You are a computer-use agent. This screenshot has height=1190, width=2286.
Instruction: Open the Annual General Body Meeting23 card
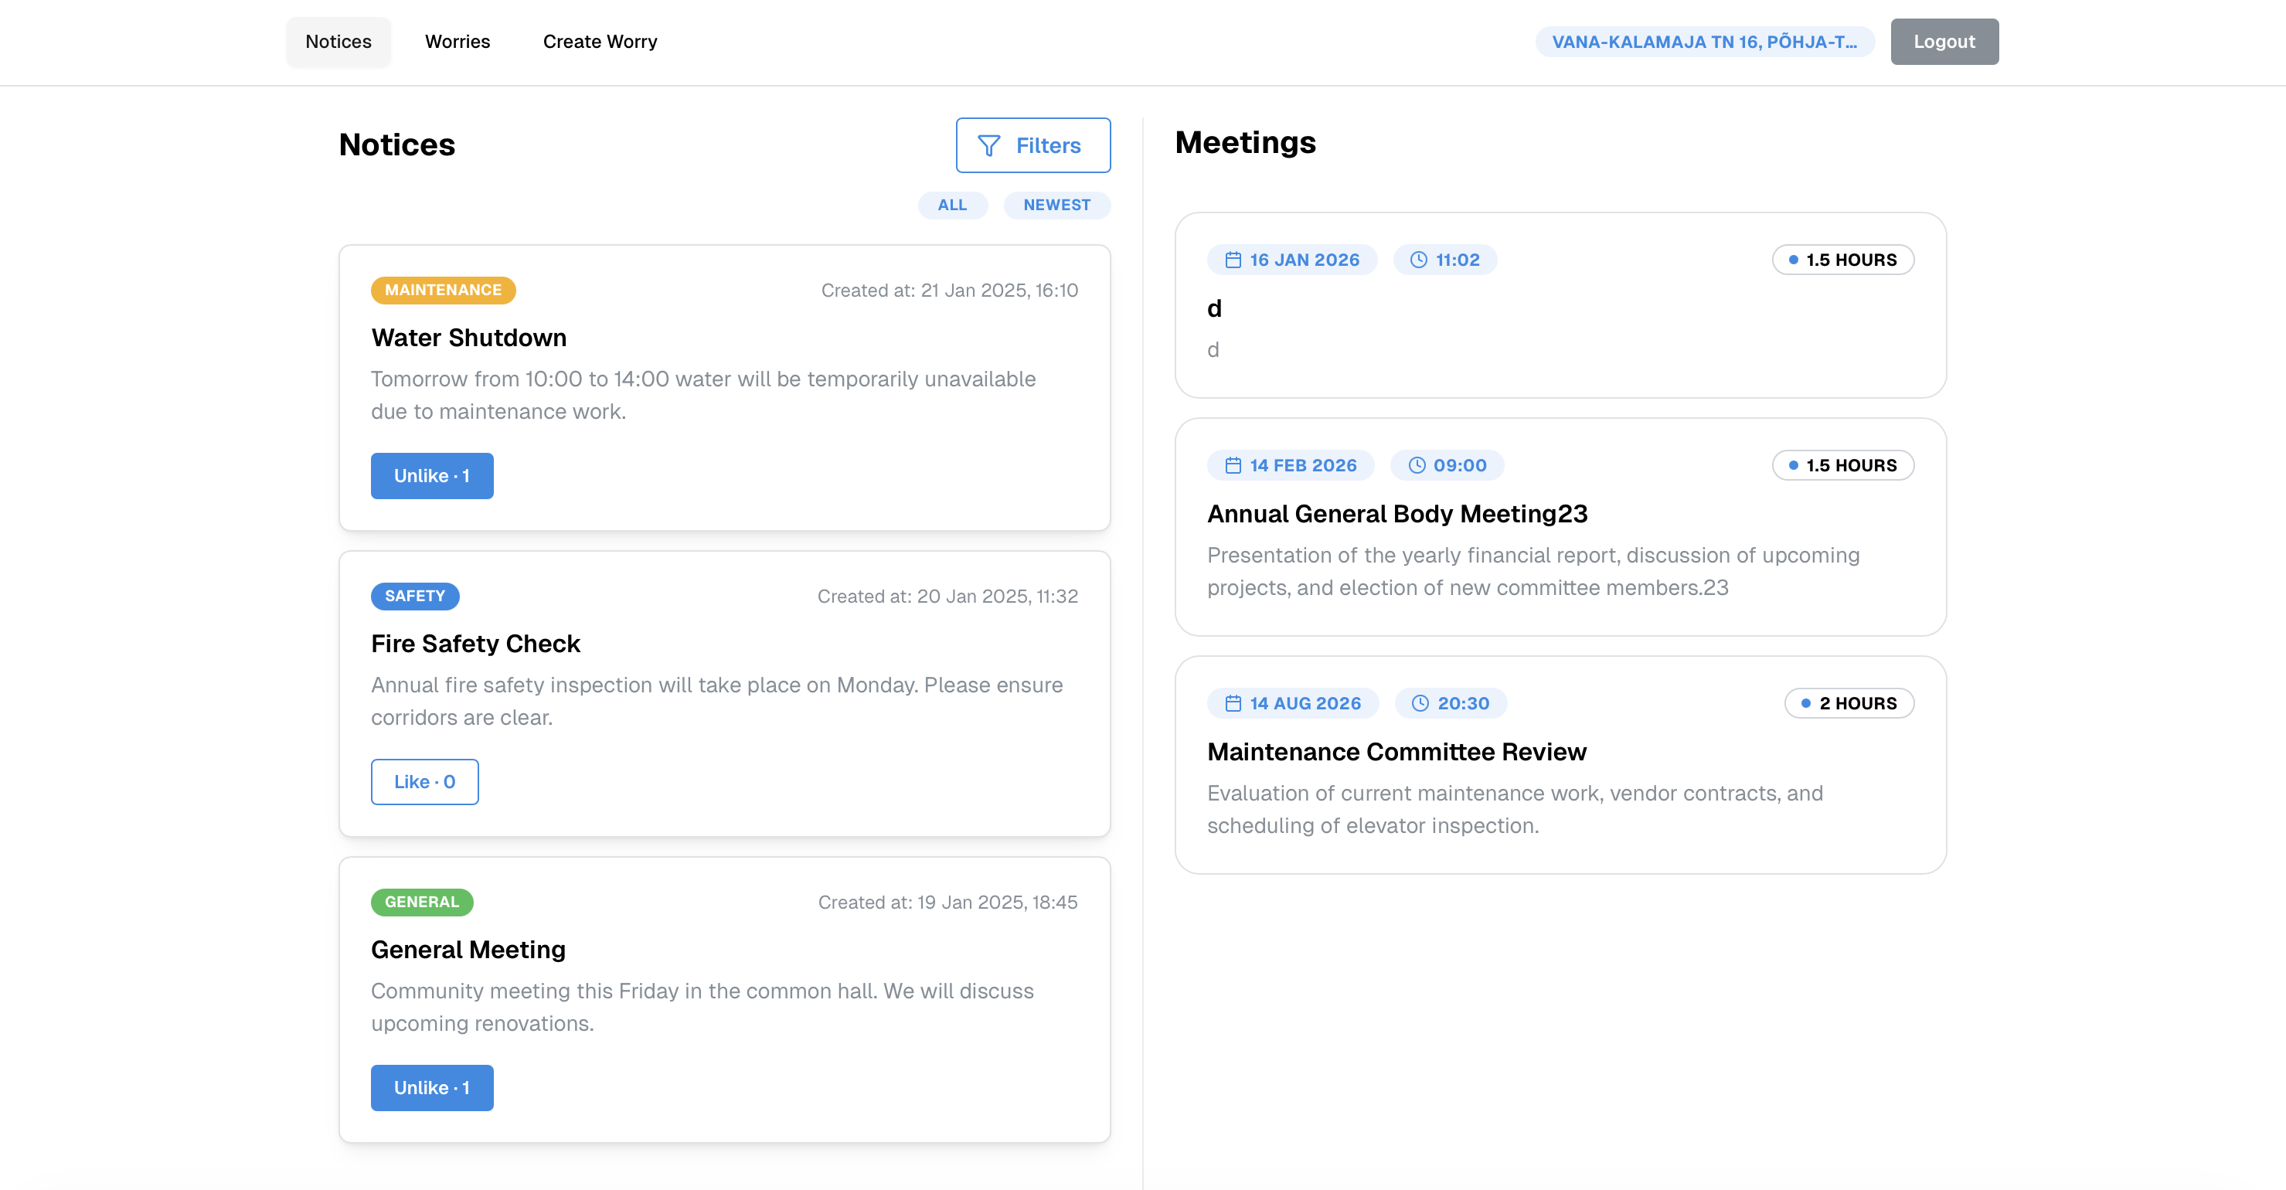click(x=1560, y=527)
